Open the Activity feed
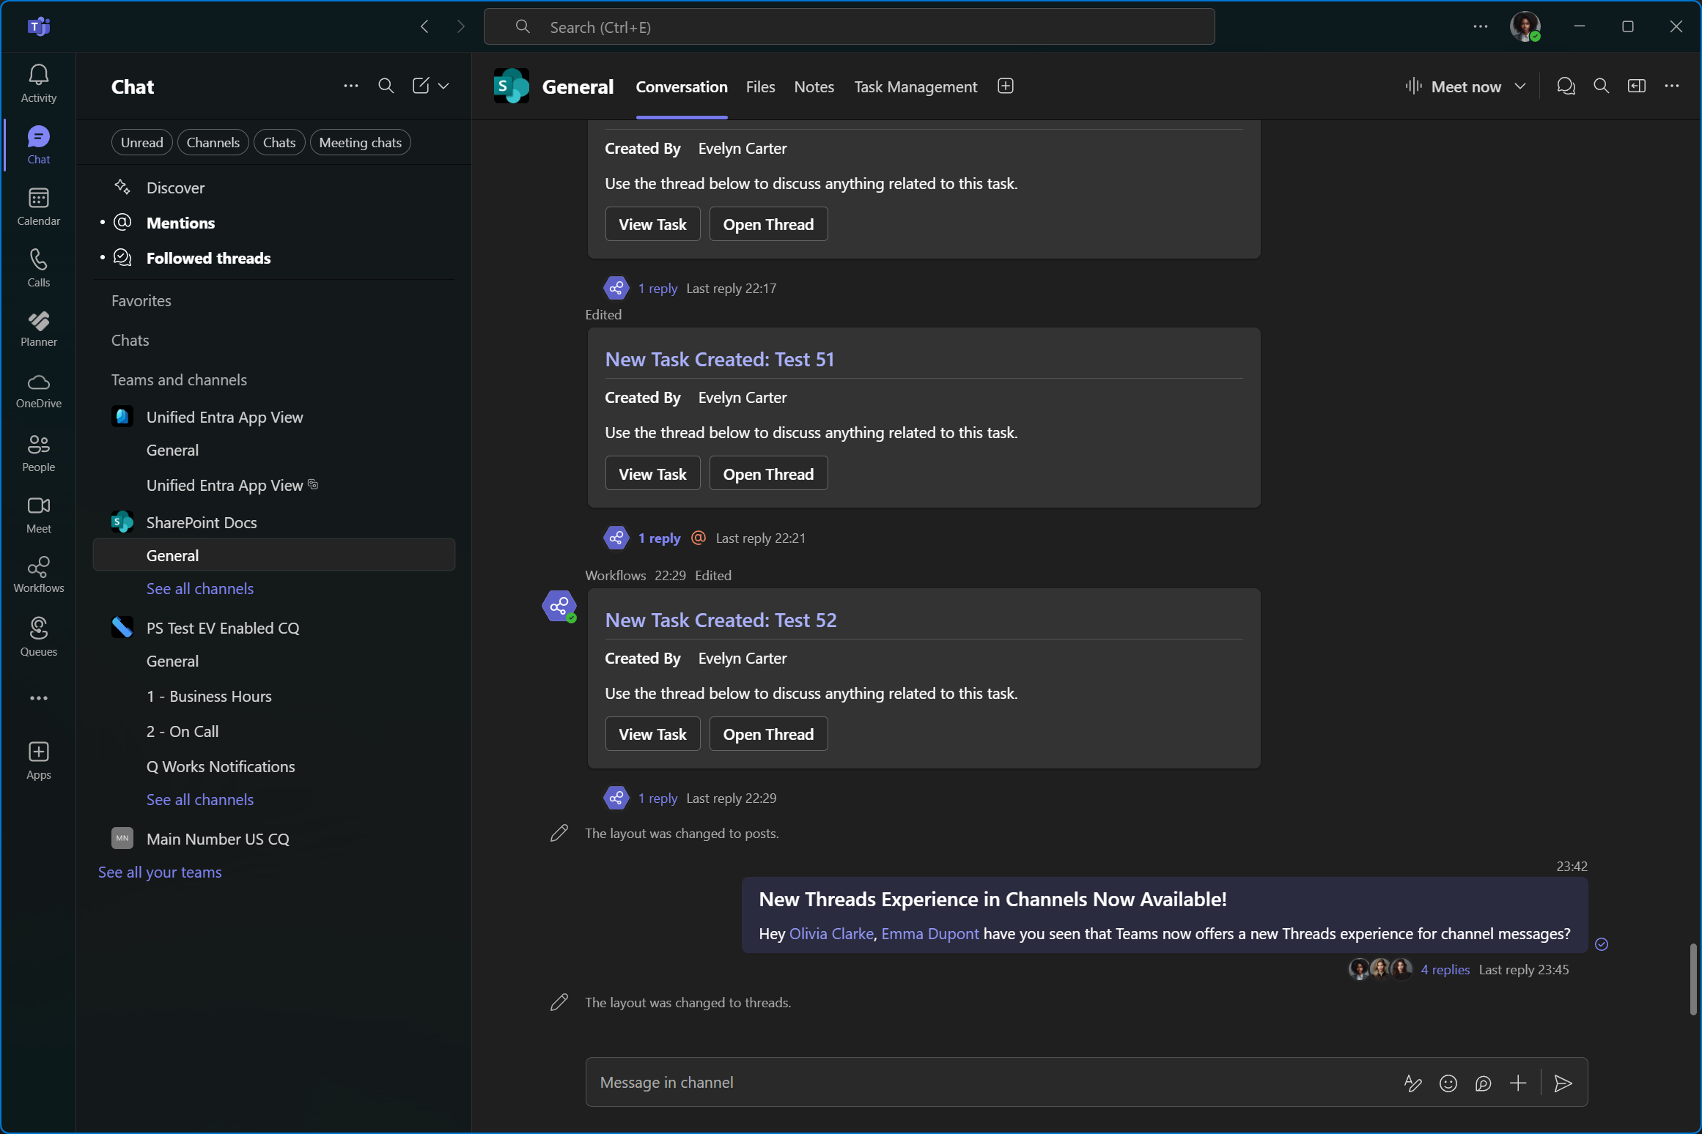 (39, 84)
